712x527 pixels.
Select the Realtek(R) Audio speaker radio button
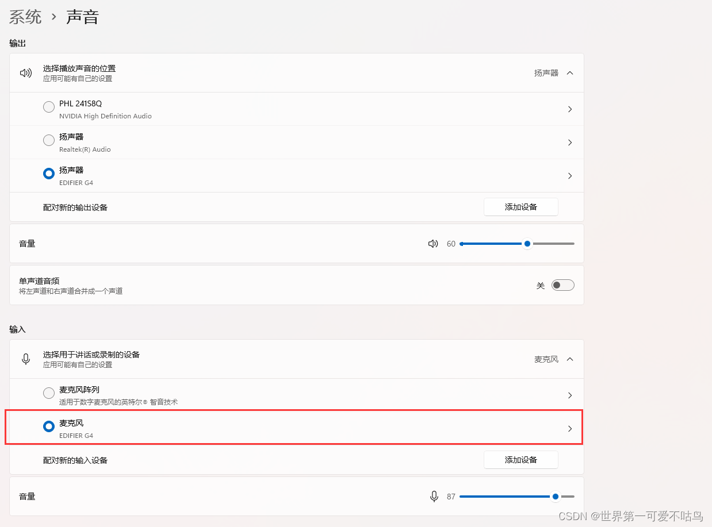(49, 140)
